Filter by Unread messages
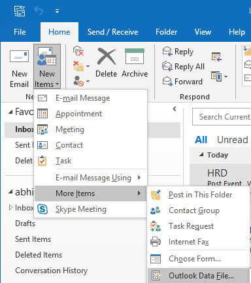Viewport: 251px width, 283px height. tap(233, 140)
